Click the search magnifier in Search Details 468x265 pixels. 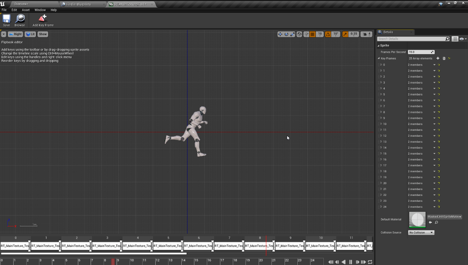coord(447,39)
